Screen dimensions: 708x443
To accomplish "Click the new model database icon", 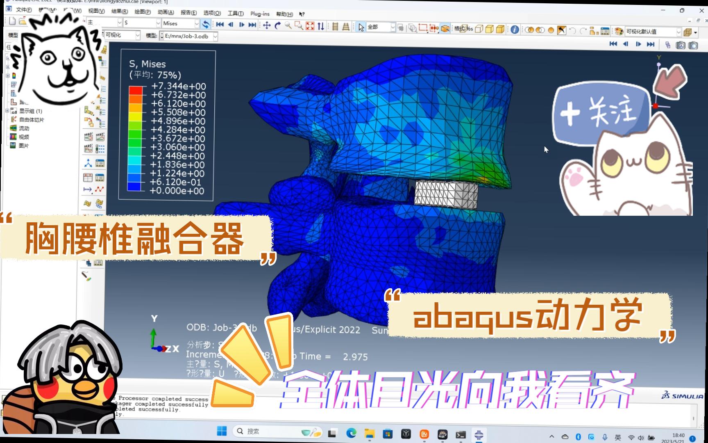I will [12, 21].
